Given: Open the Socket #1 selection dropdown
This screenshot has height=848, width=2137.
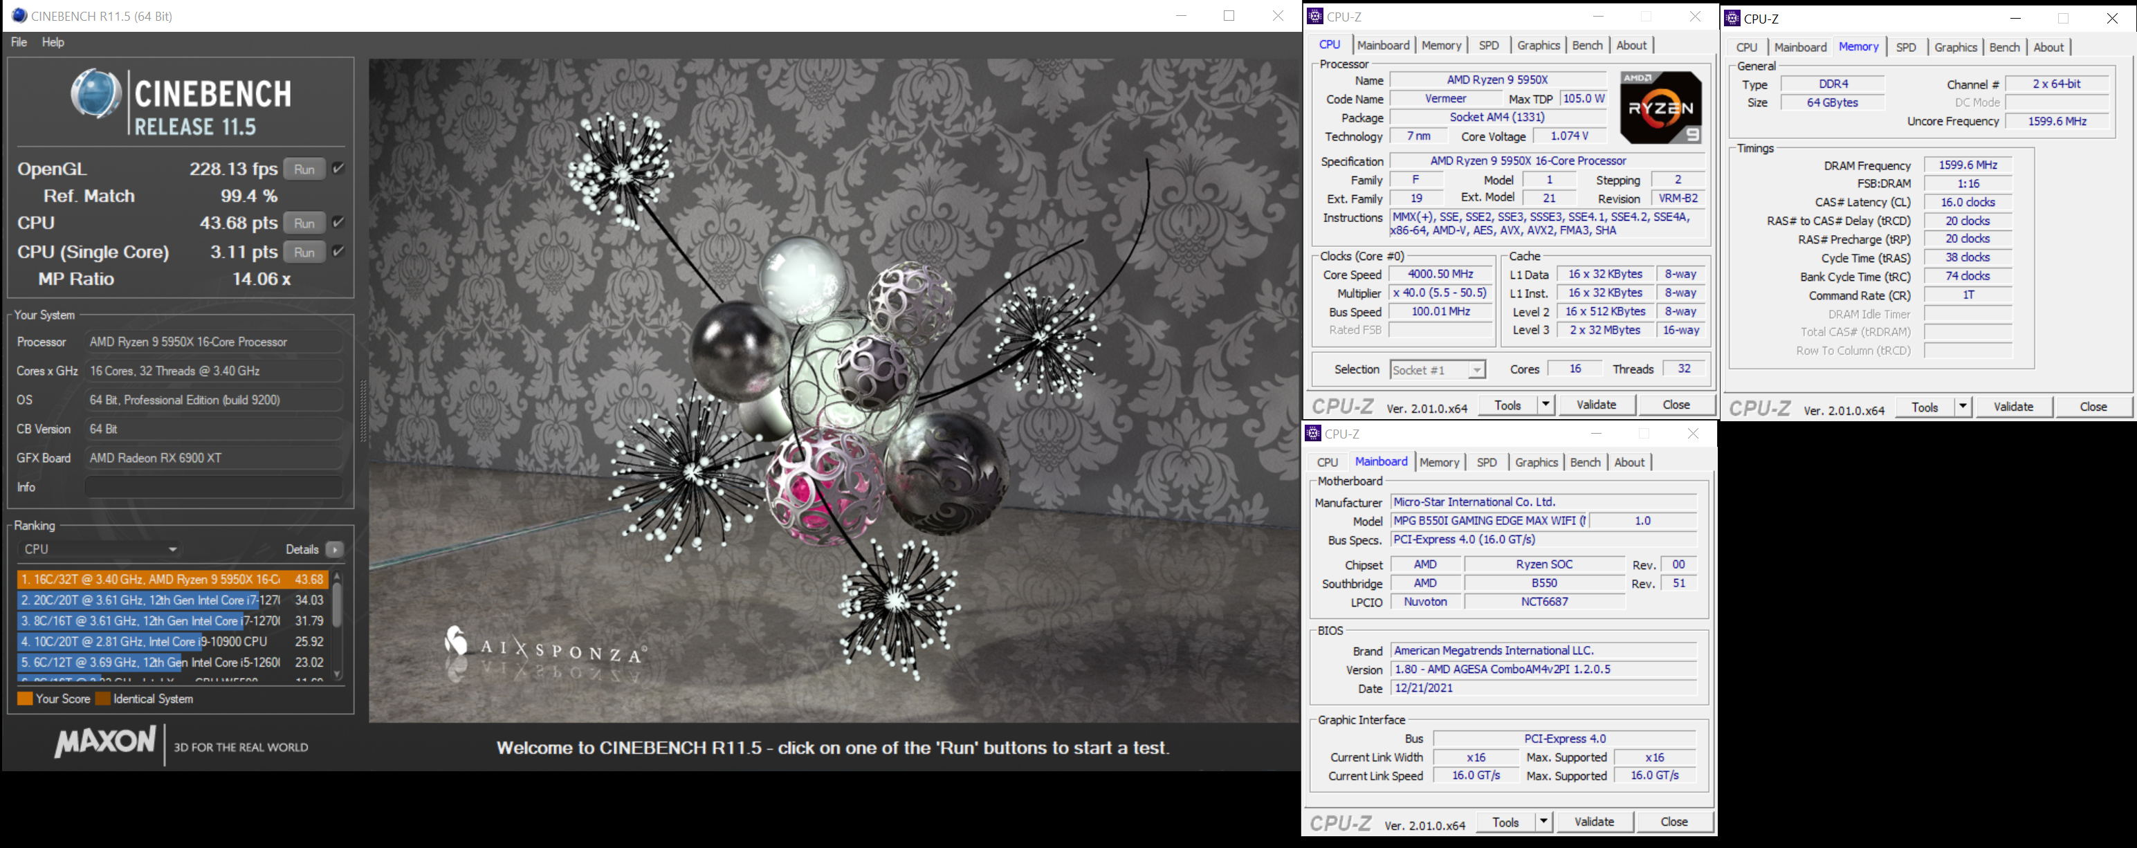Looking at the screenshot, I should pyautogui.click(x=1438, y=370).
